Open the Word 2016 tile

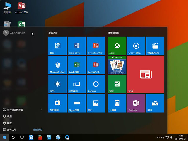pyautogui.click(x=77, y=46)
